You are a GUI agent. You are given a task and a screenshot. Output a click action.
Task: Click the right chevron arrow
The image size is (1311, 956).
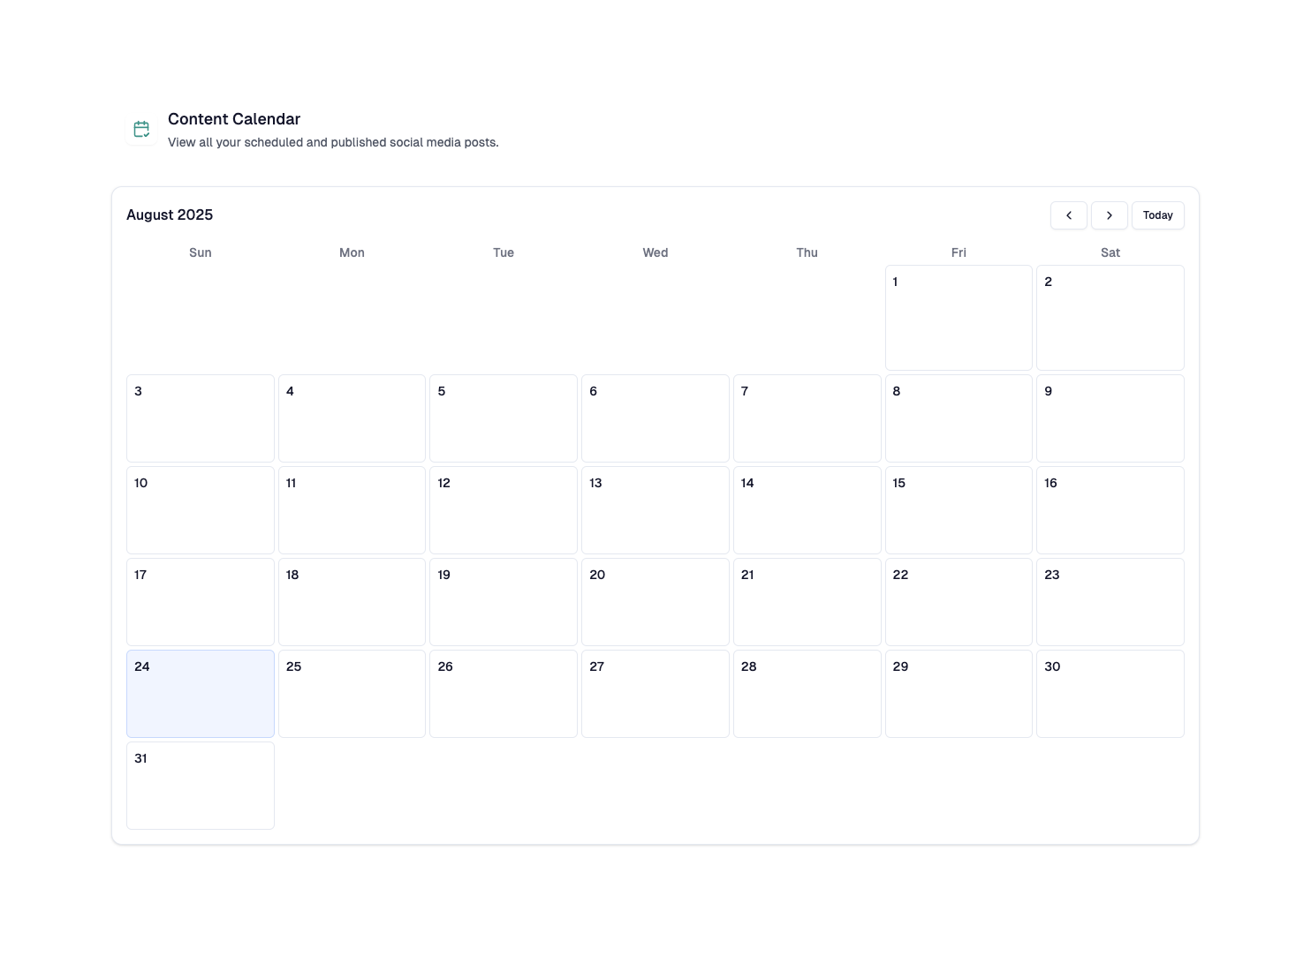click(x=1110, y=215)
